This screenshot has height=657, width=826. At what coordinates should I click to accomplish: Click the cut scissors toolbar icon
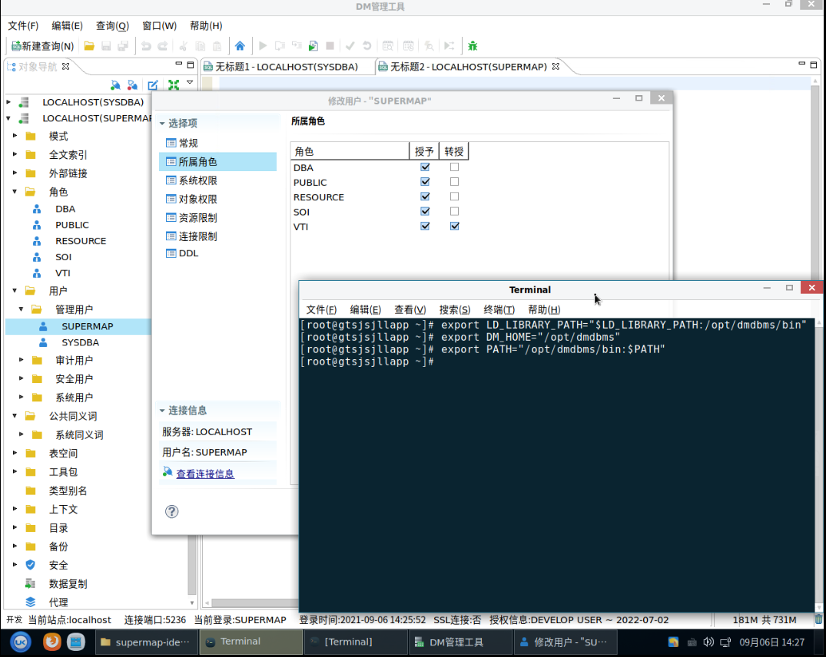pyautogui.click(x=184, y=46)
